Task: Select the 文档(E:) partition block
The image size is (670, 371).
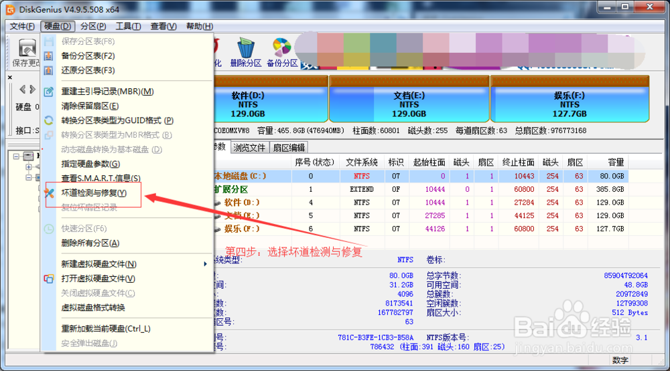Action: 409,99
